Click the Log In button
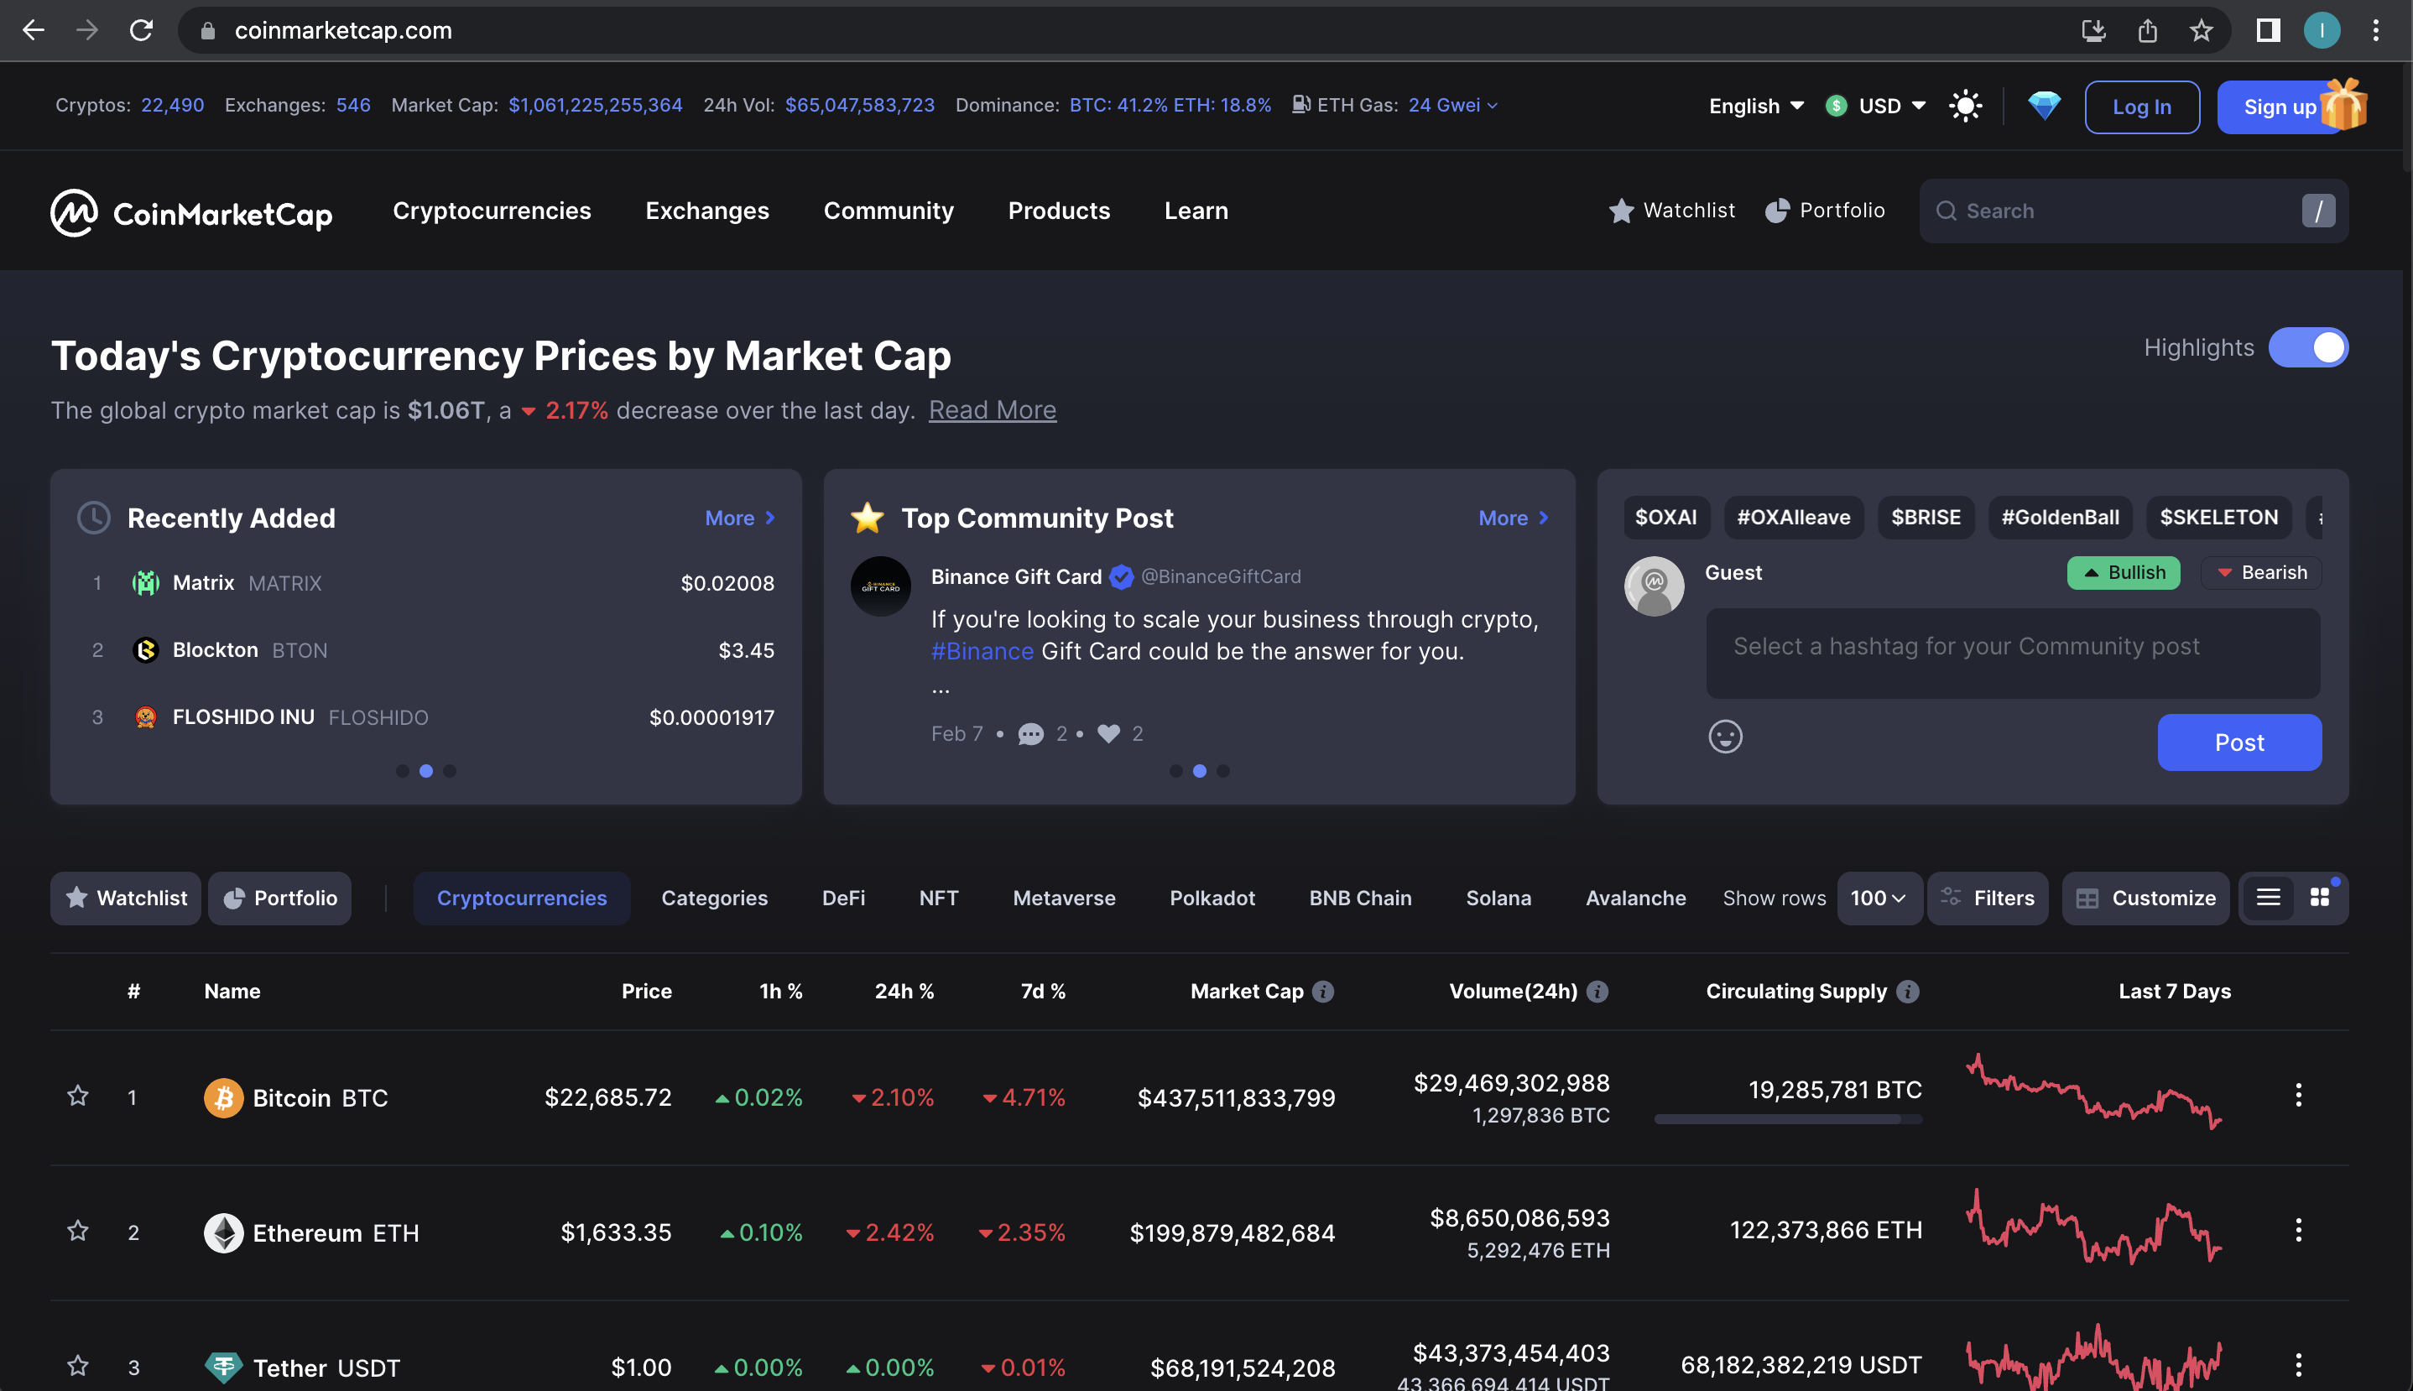 click(2142, 107)
